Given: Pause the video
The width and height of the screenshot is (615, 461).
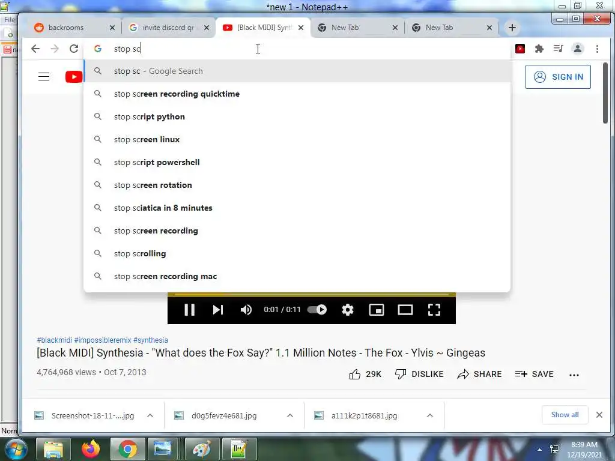Looking at the screenshot, I should coord(189,310).
